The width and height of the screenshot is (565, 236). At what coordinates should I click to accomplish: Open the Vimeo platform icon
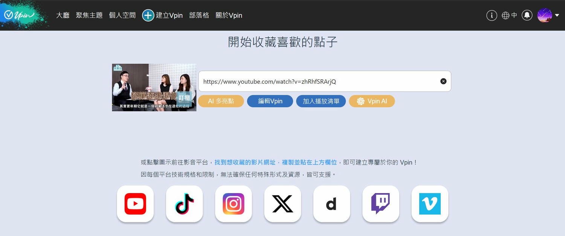[x=430, y=204]
